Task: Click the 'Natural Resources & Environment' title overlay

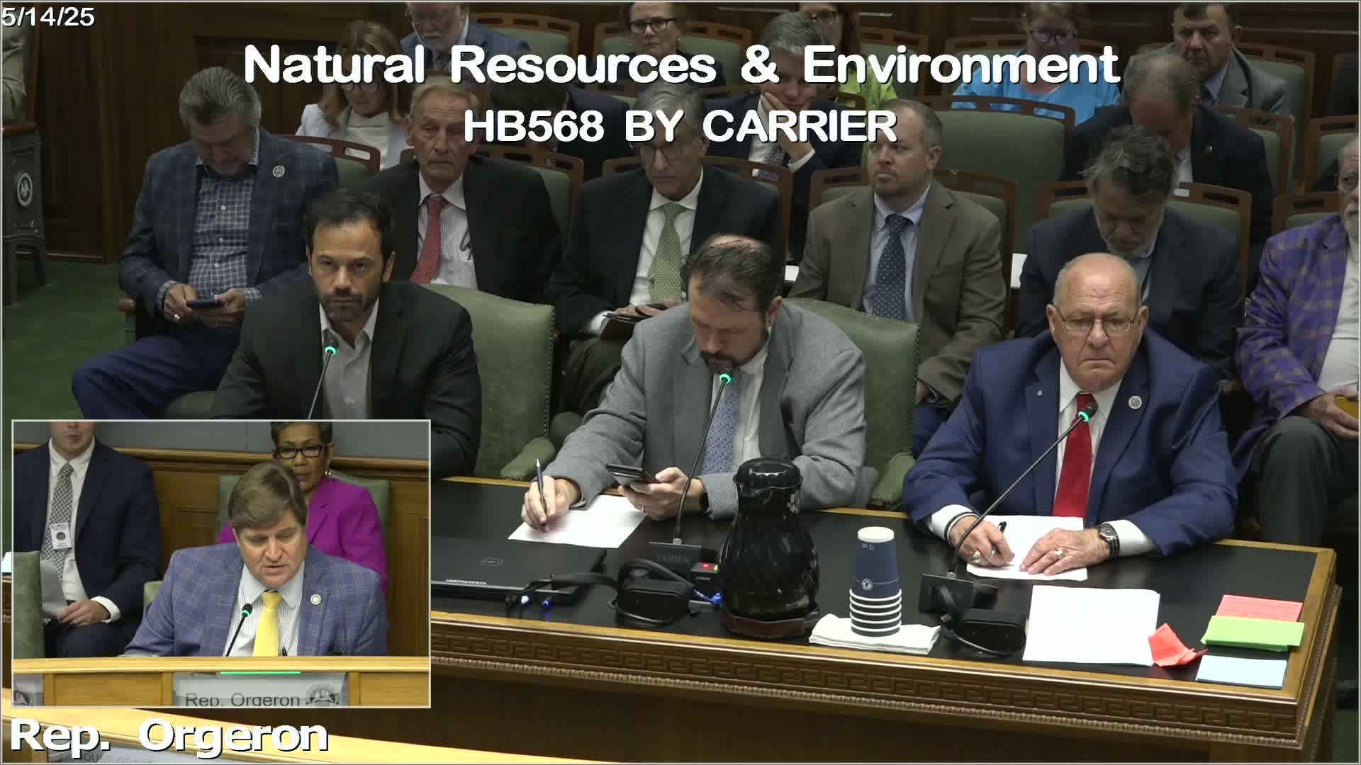Action: pyautogui.click(x=680, y=65)
